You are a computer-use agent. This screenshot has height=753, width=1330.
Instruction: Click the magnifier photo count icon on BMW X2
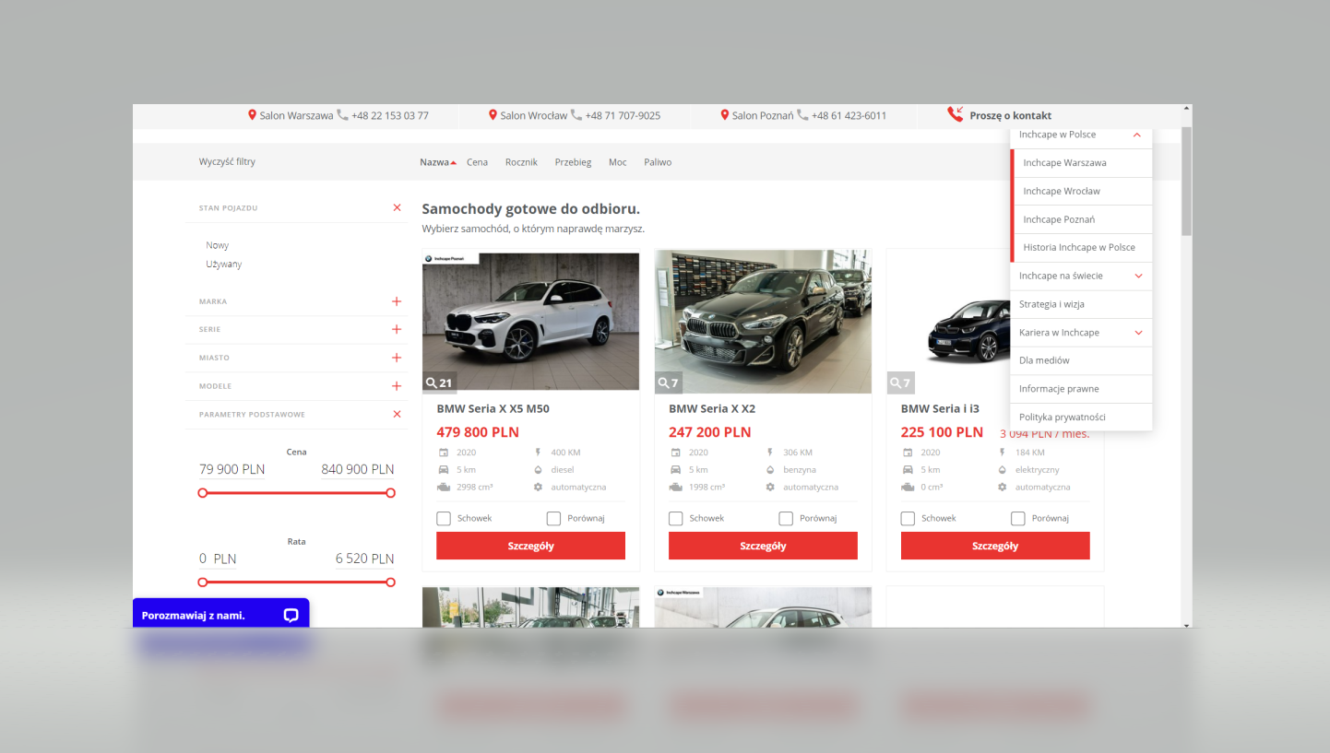[x=663, y=383]
